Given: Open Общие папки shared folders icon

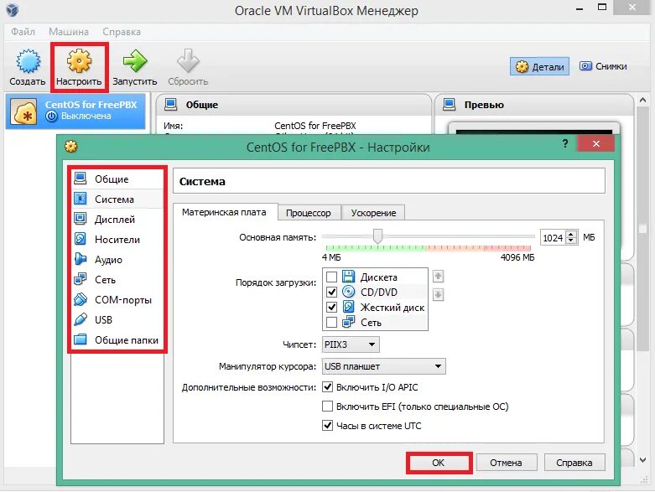Looking at the screenshot, I should coord(81,339).
